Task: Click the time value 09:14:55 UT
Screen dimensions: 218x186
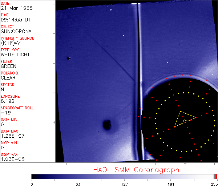Action: 15,20
